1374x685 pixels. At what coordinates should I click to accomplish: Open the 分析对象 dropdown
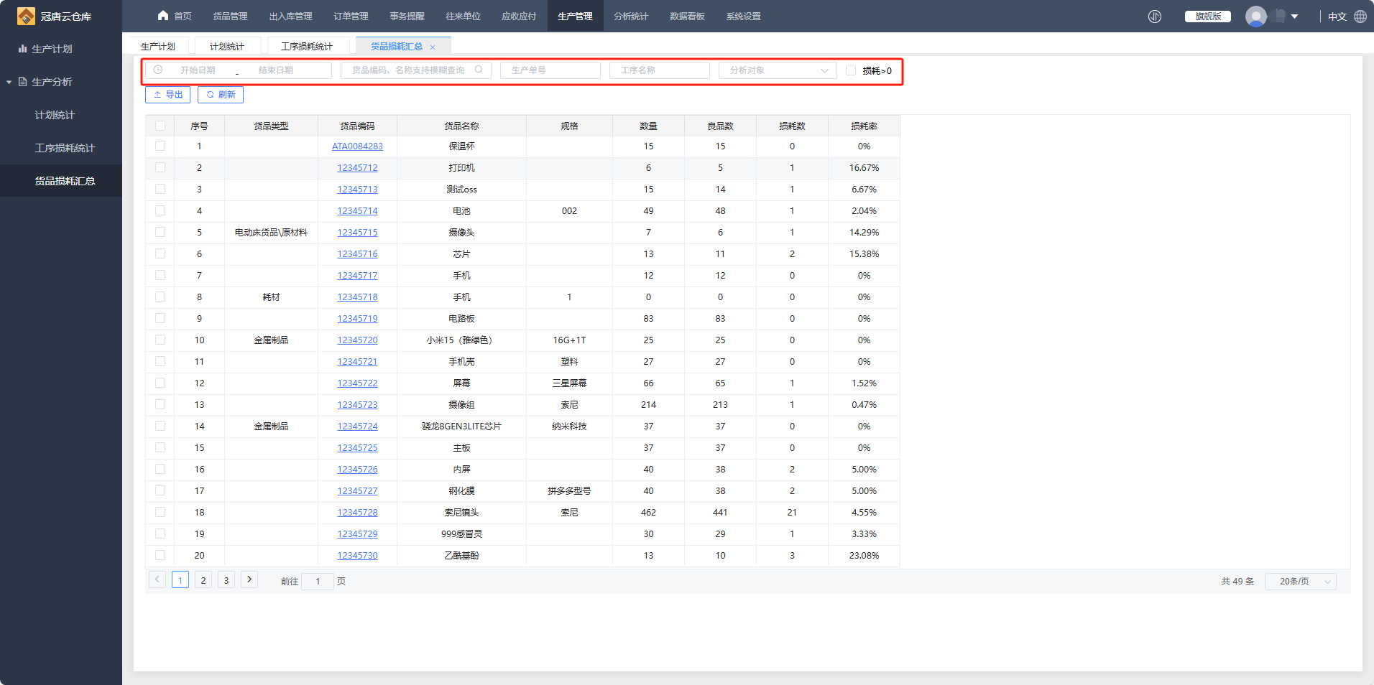778,70
